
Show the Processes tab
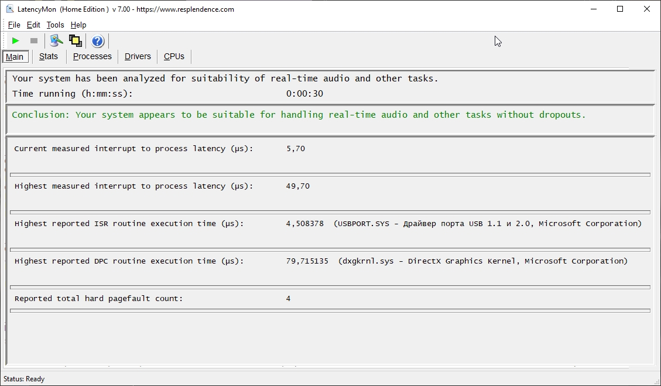[92, 56]
